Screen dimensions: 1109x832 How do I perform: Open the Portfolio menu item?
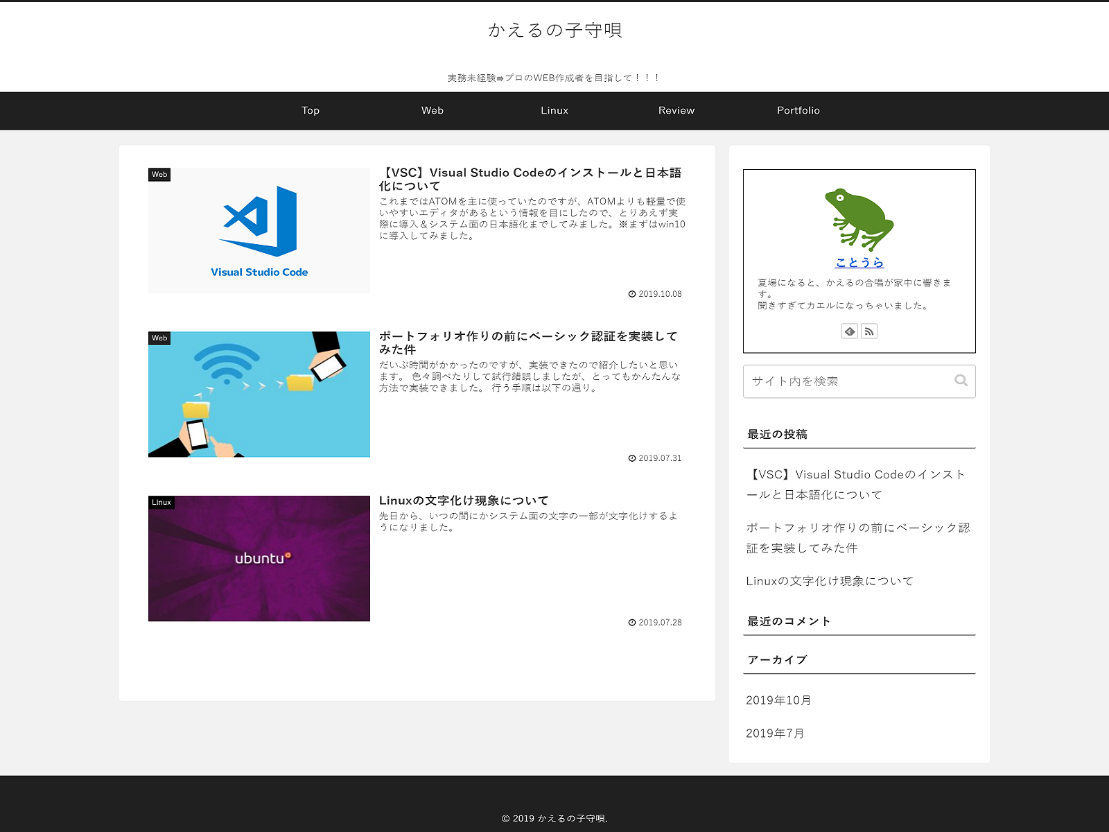(798, 111)
